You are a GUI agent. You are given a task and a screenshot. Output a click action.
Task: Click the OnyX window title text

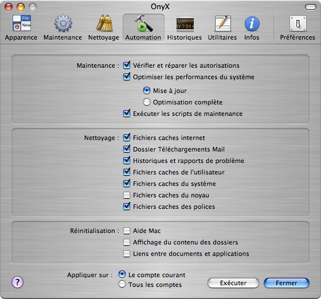tap(160, 7)
